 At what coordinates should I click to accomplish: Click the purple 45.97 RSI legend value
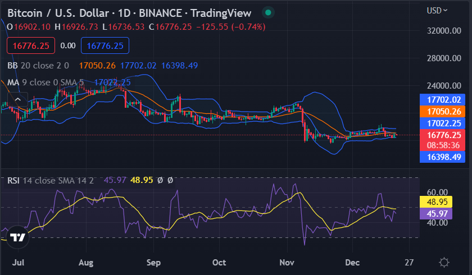pyautogui.click(x=115, y=180)
